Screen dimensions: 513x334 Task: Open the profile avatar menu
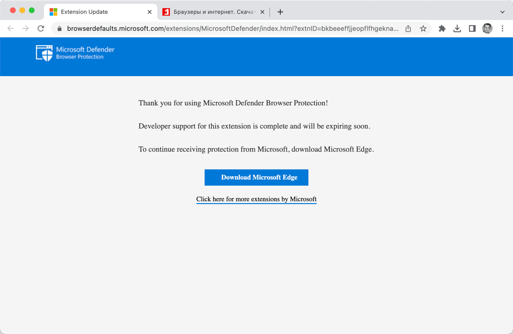pos(488,29)
